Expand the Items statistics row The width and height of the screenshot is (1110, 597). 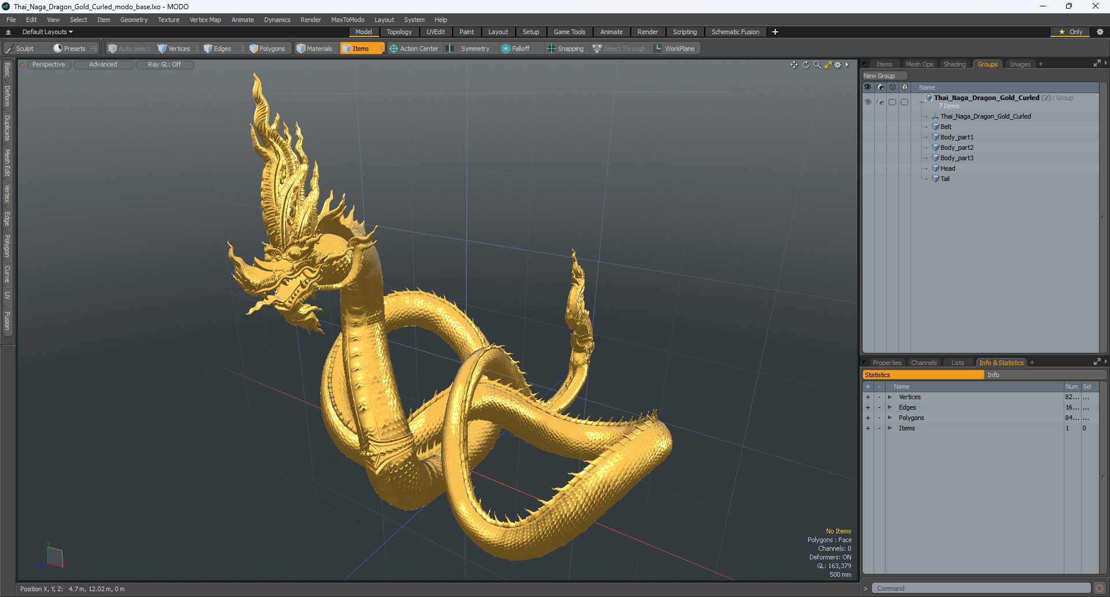890,428
